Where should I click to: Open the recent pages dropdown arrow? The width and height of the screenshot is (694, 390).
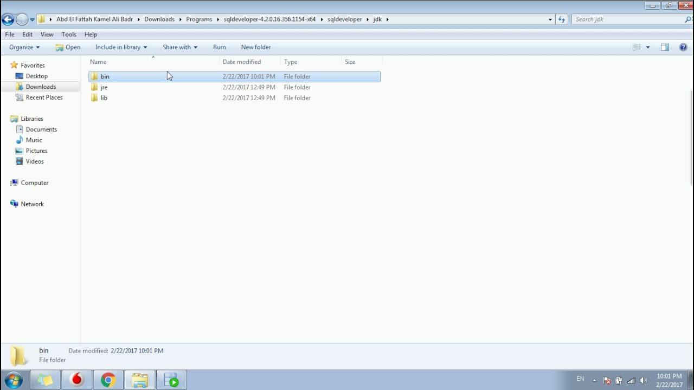coord(32,20)
